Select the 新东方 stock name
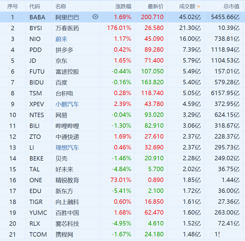Screen dimensions: 245x241 pos(64,191)
